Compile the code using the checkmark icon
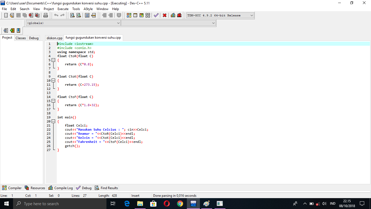Viewport: 371px width, 209px height. 156,15
